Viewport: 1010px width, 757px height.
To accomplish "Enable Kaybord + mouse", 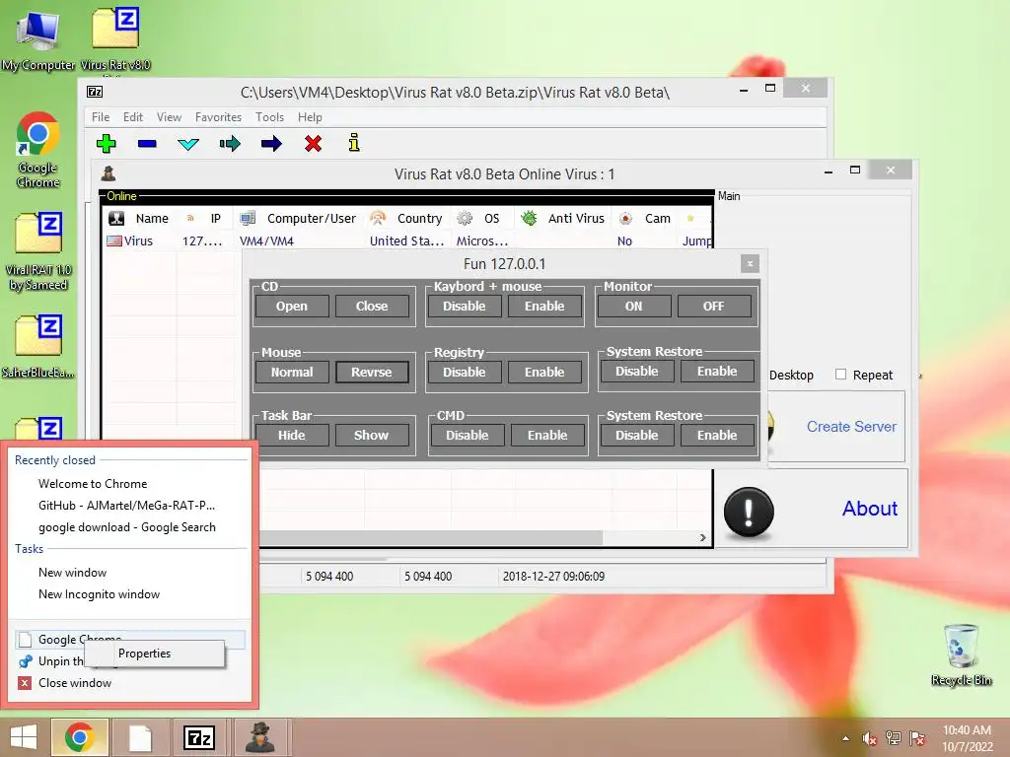I will tap(544, 306).
